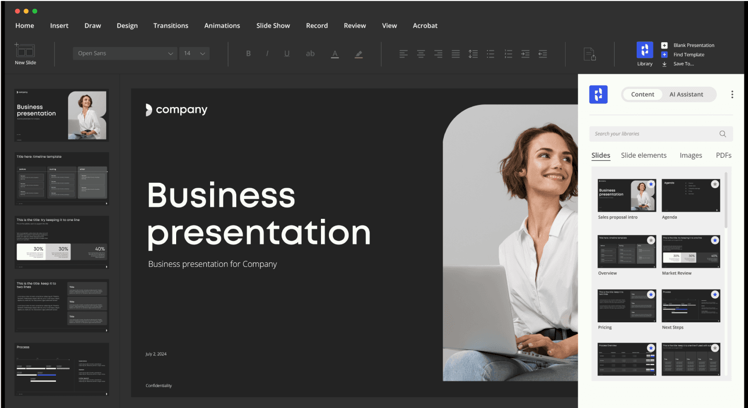Click the bulleted list icon
Viewport: 748px width, 408px height.
point(490,54)
